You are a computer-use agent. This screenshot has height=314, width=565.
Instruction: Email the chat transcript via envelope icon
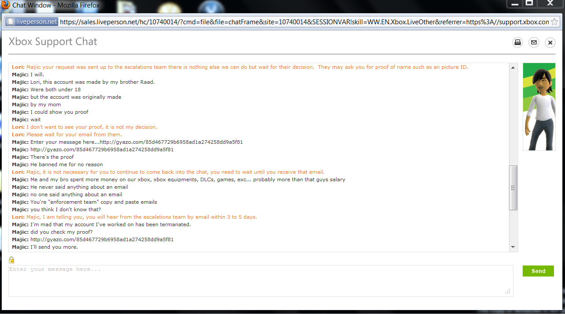coord(534,42)
